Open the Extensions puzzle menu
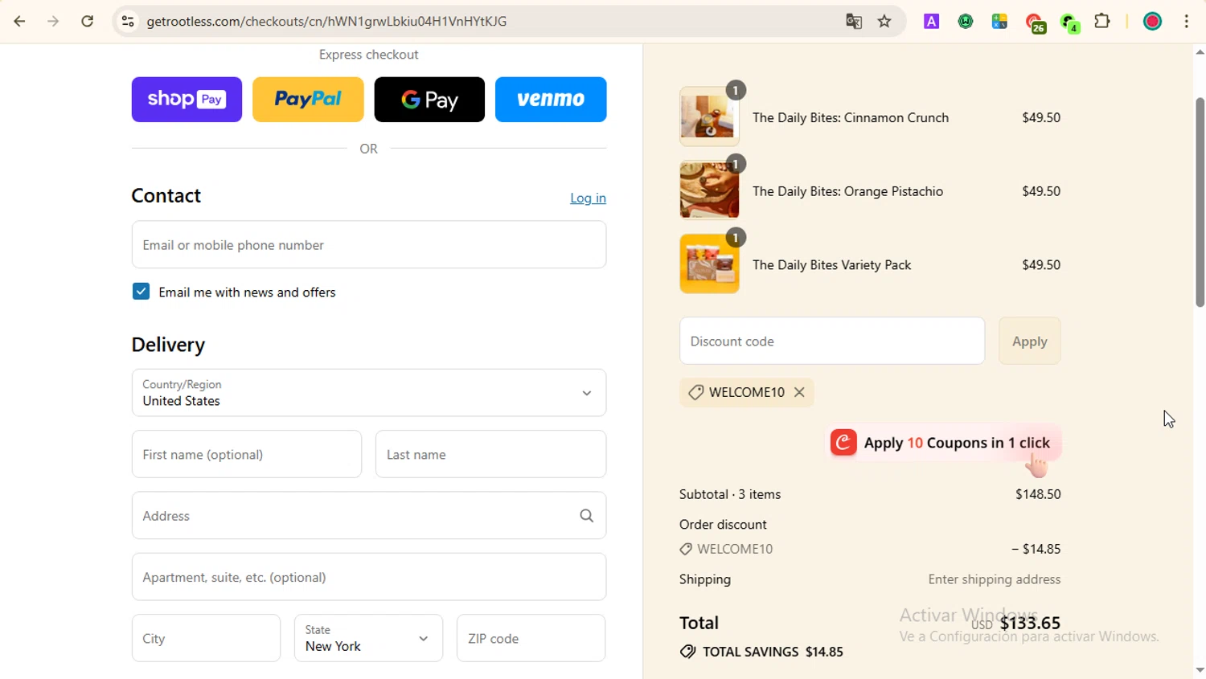The width and height of the screenshot is (1206, 679). 1102,22
